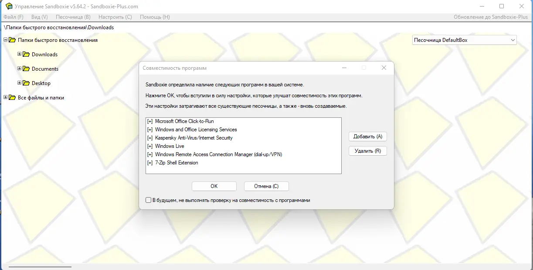The height and width of the screenshot is (270, 533).
Task: Click the Удалить (R) button
Action: (x=368, y=151)
